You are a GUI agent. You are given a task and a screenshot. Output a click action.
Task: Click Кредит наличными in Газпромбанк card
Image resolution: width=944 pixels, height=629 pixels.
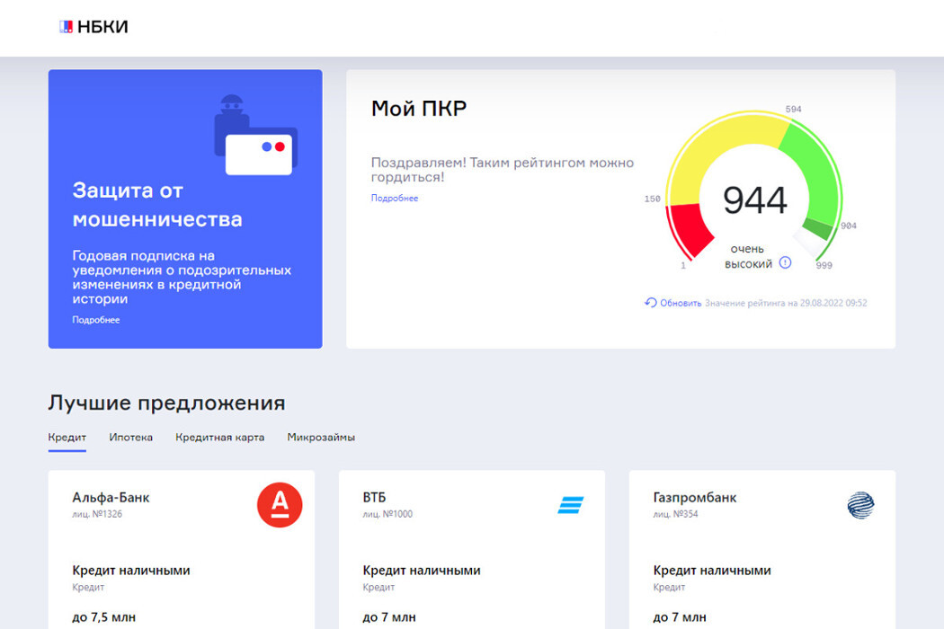[712, 571]
